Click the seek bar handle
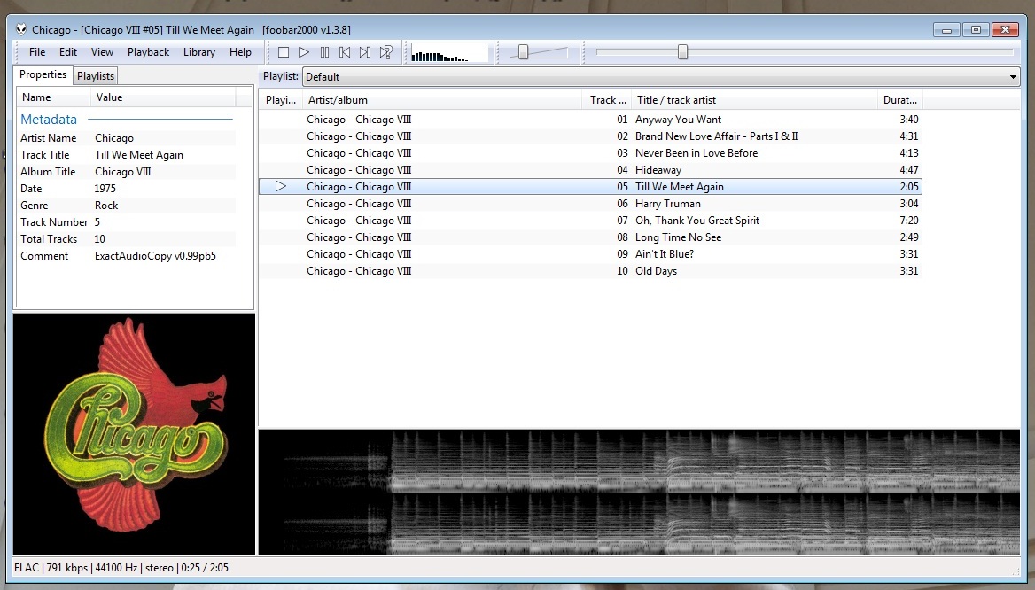This screenshot has height=590, width=1035. point(682,52)
